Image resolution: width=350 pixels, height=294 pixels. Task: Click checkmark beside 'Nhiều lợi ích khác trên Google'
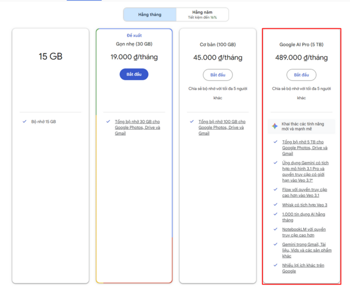[276, 265]
